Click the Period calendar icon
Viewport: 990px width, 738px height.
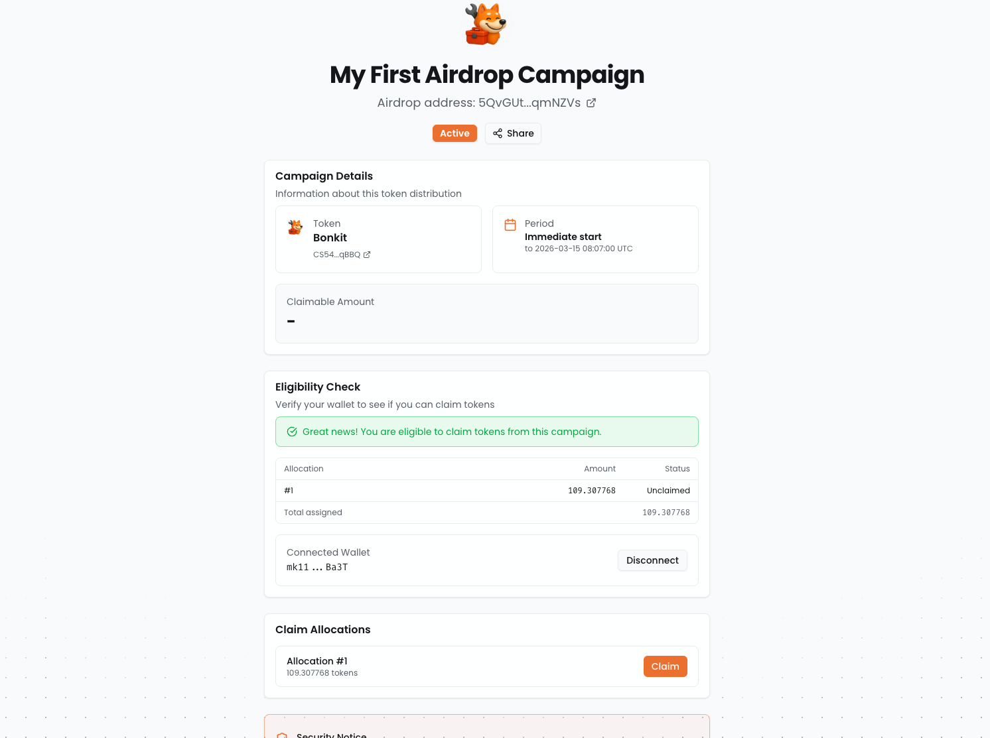click(510, 225)
